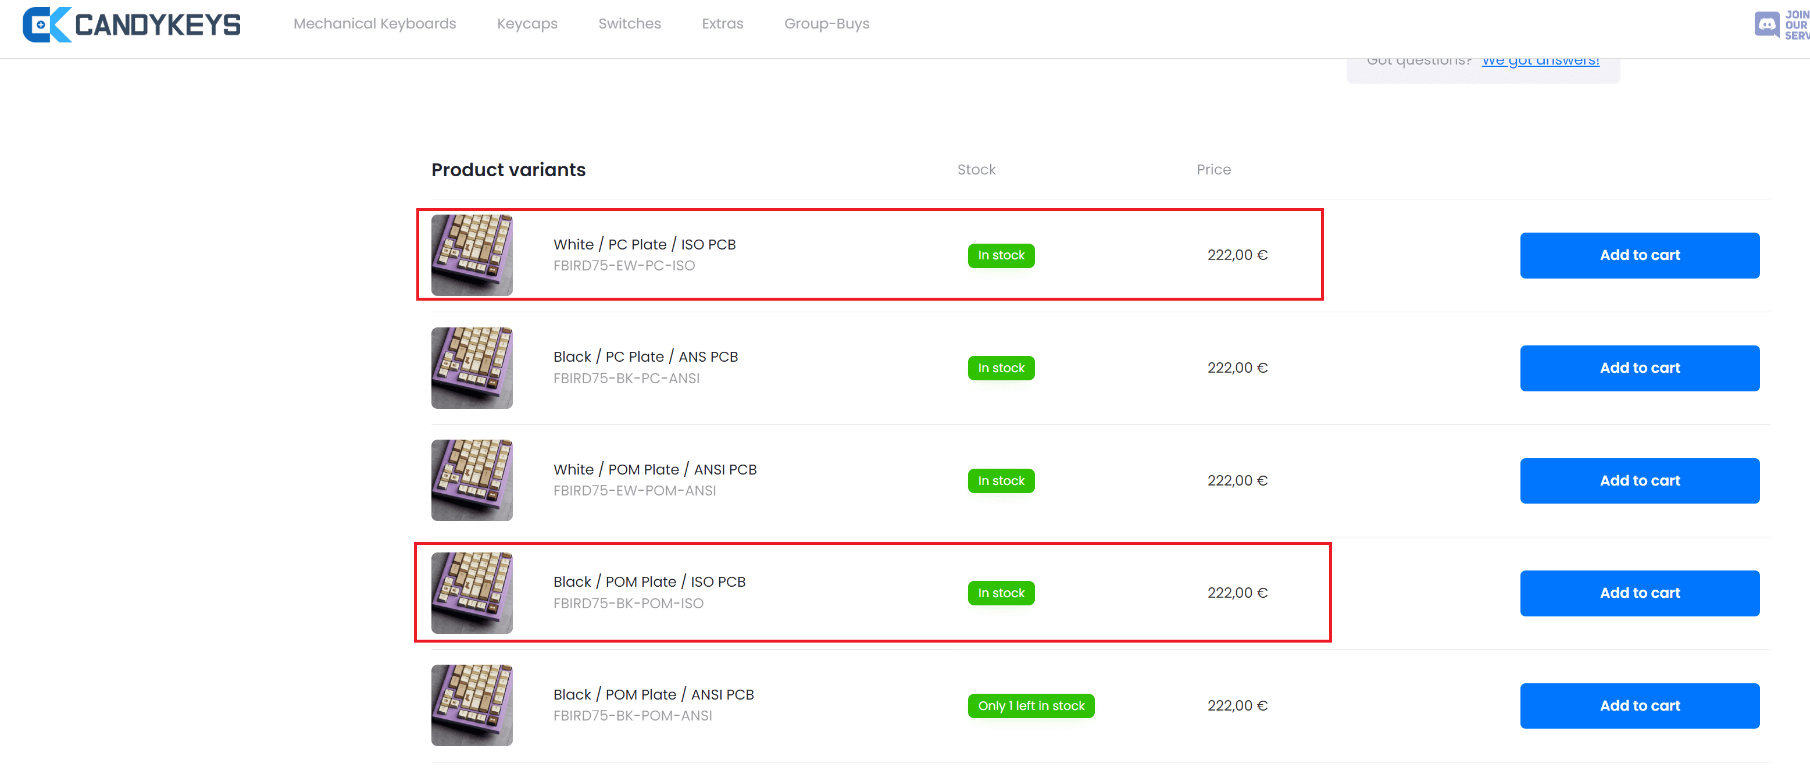Click the price of the FBIRD75-EW-PC-ISO variant

(x=1237, y=255)
